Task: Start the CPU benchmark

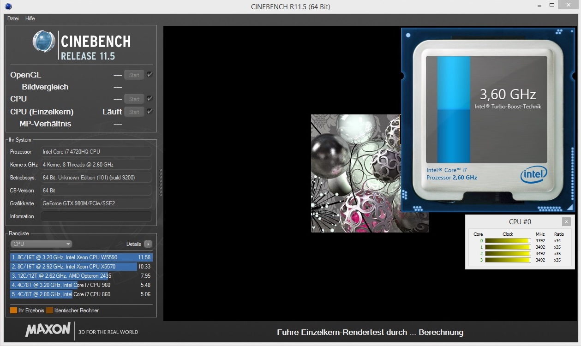Action: (134, 99)
